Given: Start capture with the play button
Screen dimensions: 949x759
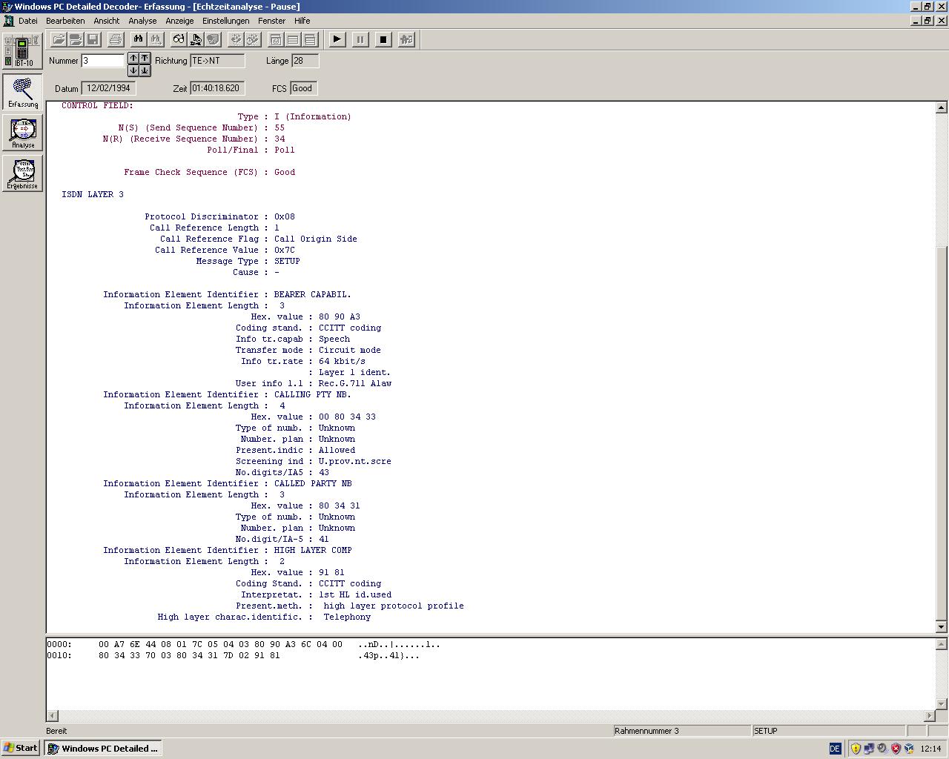Looking at the screenshot, I should tap(337, 39).
